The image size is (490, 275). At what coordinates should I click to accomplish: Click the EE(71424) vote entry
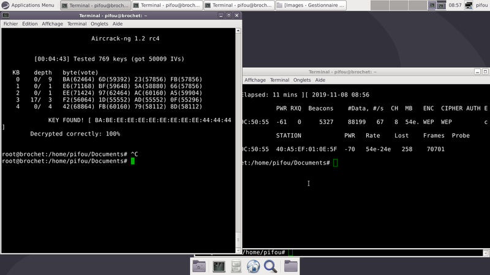78,94
